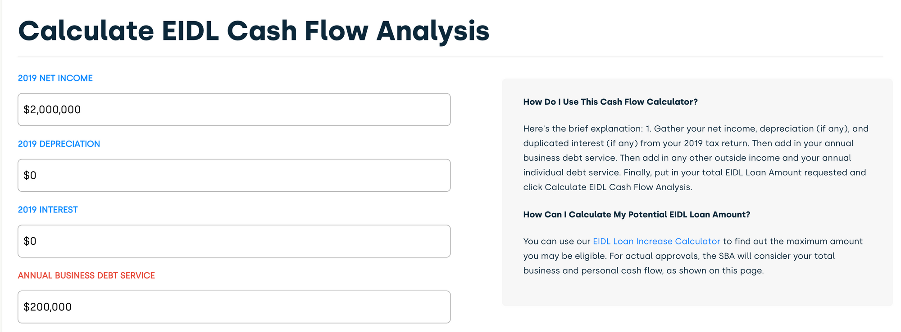Click the text You can use our
The width and height of the screenshot is (901, 332).
click(x=557, y=241)
